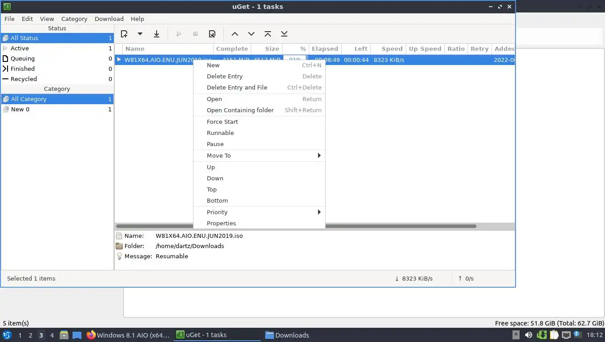Sort by the Complete column header

tap(232, 49)
